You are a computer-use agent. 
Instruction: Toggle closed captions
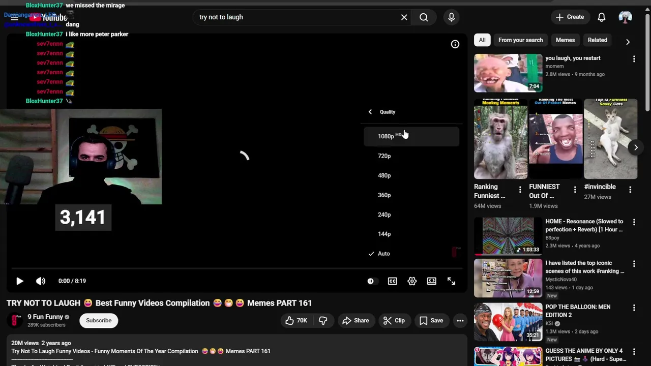point(393,281)
